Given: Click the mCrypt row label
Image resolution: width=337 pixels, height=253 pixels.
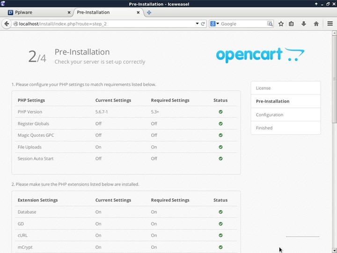Looking at the screenshot, I should 25,247.
